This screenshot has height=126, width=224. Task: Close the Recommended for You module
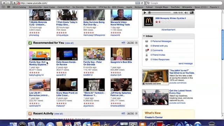coord(136,43)
